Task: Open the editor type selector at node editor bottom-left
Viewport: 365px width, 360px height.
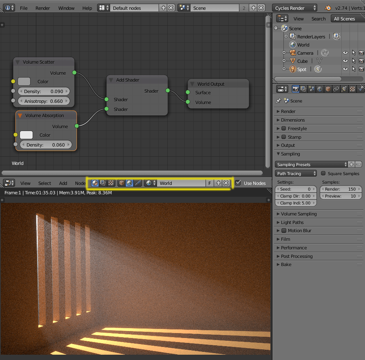Action: pos(8,183)
